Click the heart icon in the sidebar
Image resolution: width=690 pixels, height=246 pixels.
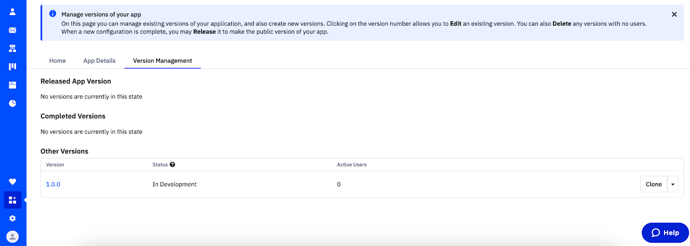(13, 182)
